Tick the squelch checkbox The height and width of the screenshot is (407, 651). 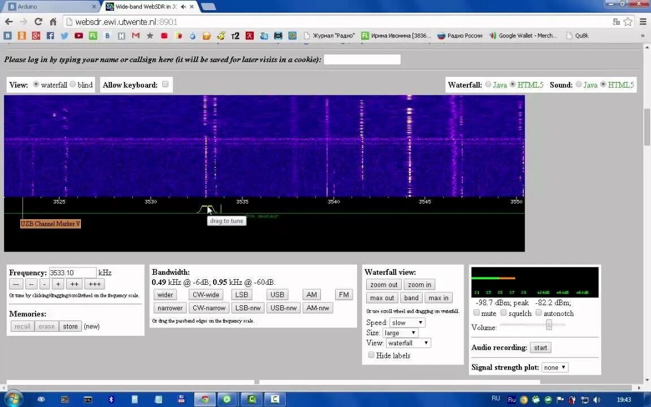pyautogui.click(x=503, y=312)
